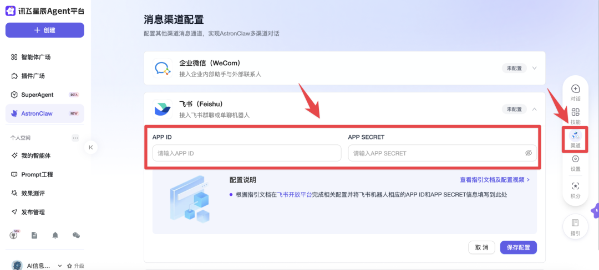Open the account dropdown next to AI信息

tap(60, 266)
